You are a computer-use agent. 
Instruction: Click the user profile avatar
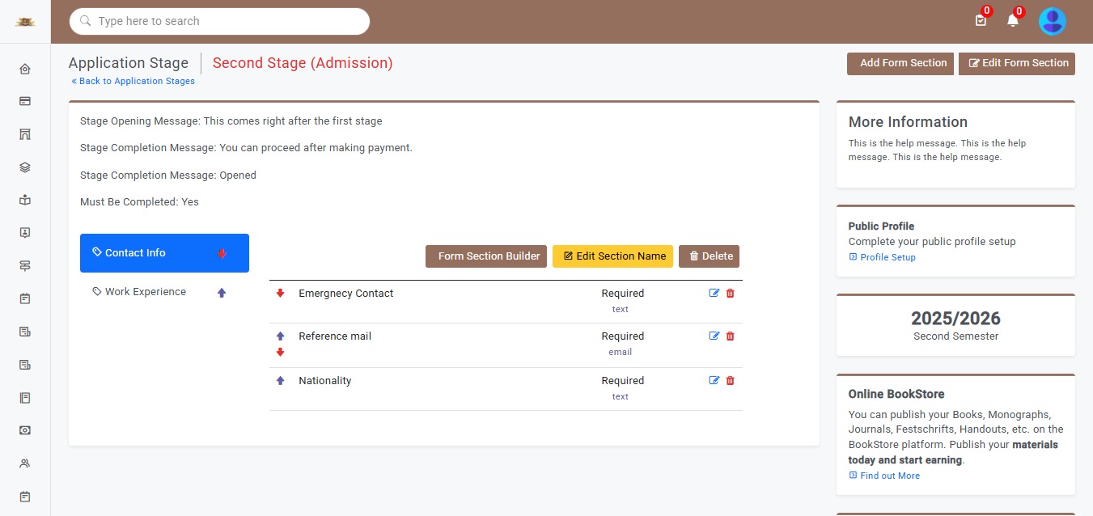(x=1052, y=21)
